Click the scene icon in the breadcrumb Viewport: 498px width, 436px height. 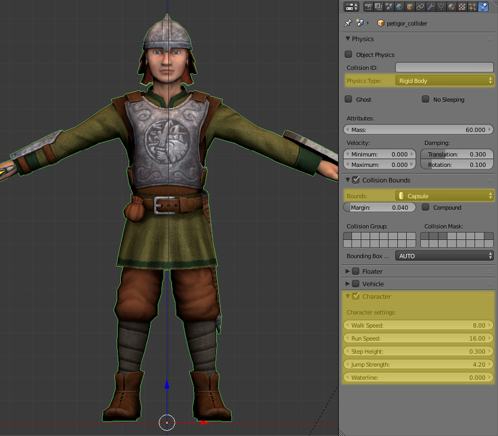pos(360,23)
